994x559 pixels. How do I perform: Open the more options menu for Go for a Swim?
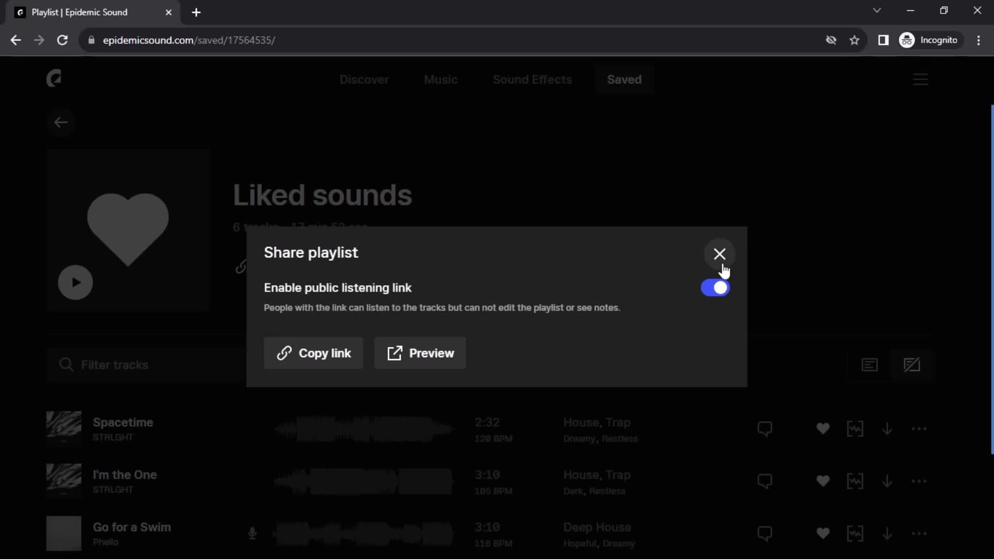[919, 533]
